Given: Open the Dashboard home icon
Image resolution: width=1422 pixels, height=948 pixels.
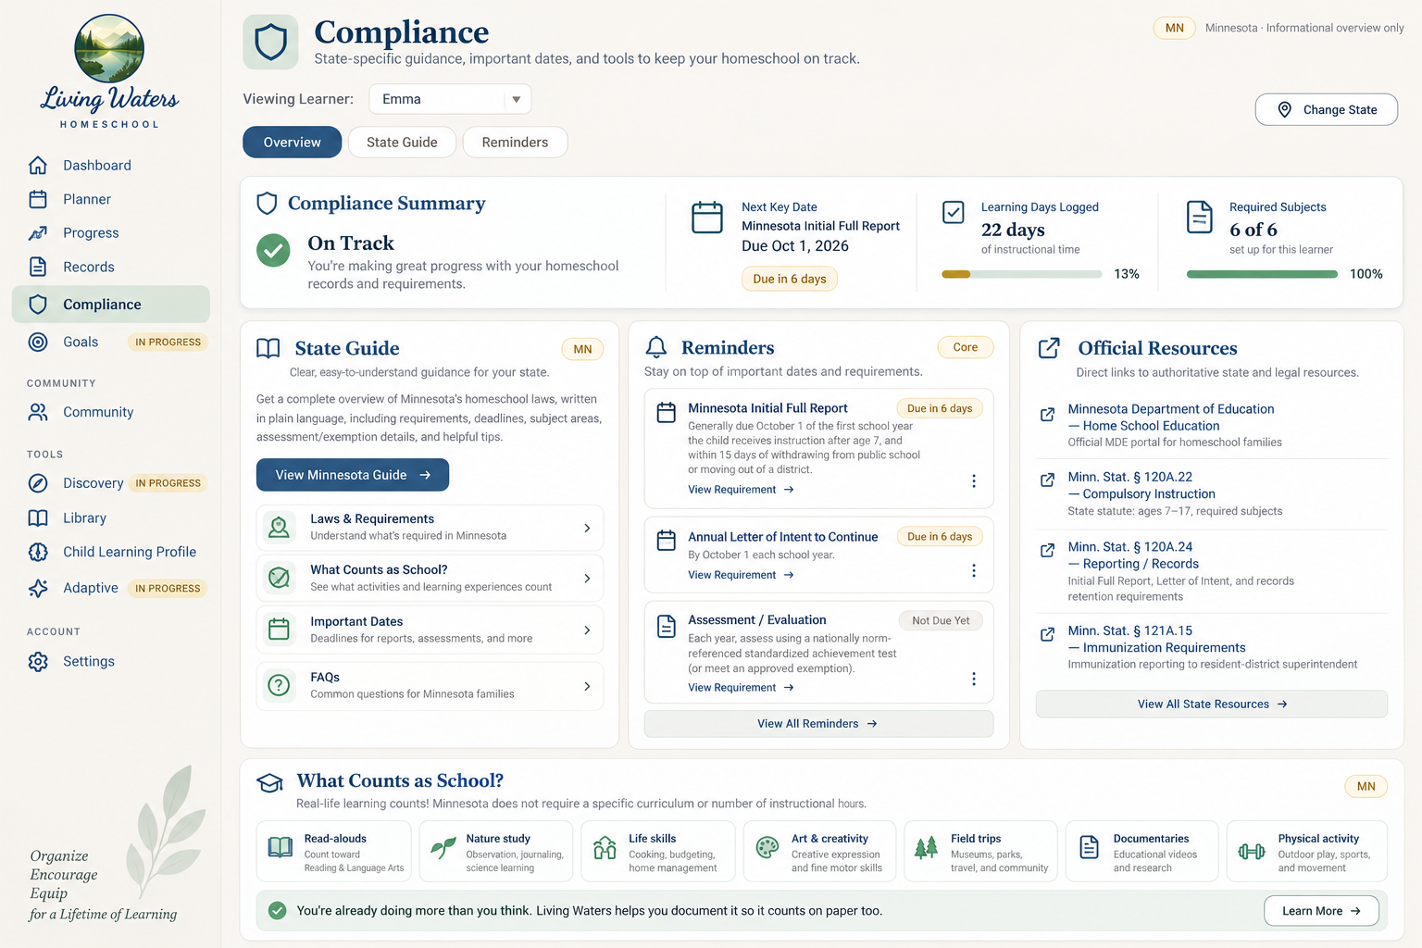Looking at the screenshot, I should [x=38, y=166].
